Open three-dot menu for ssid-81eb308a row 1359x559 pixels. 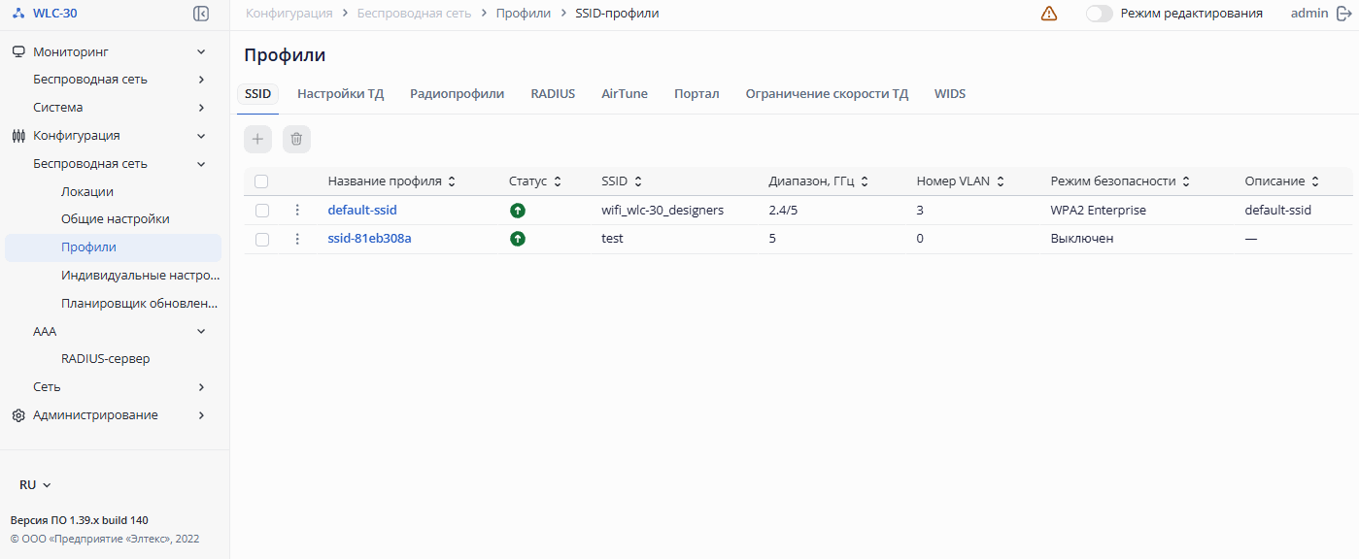297,238
